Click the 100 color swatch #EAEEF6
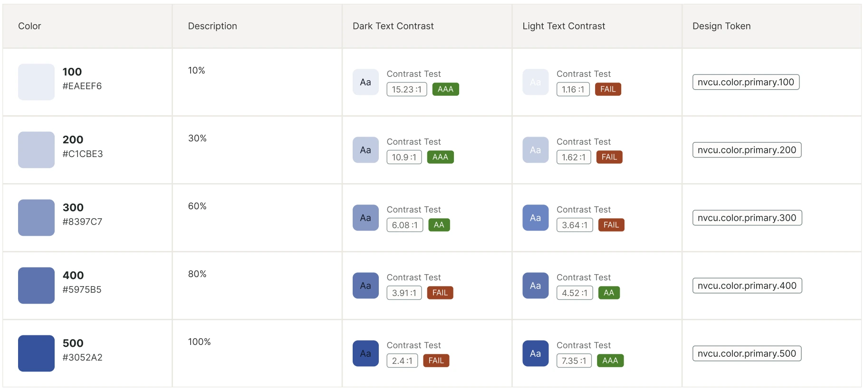This screenshot has height=390, width=865. coord(36,82)
